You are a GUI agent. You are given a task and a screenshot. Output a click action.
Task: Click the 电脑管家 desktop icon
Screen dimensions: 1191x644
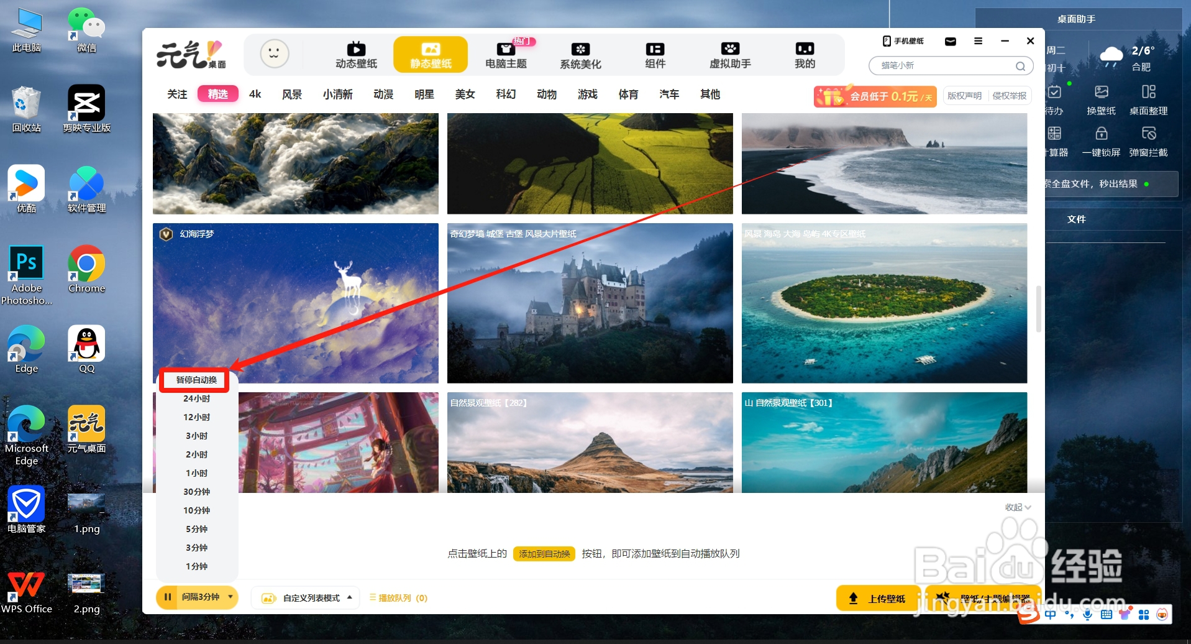[26, 510]
